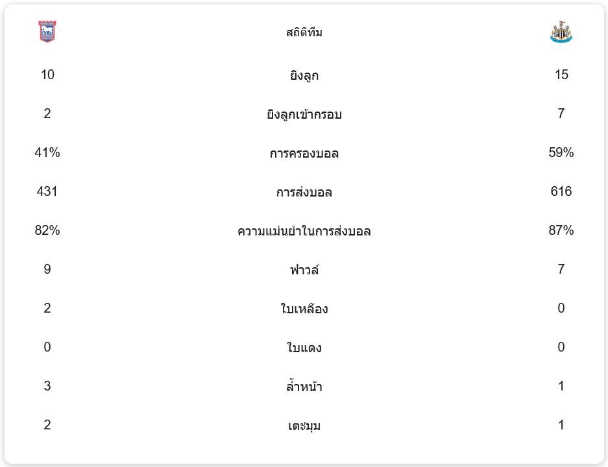This screenshot has height=467, width=608.
Task: Select the ยิงลูกเข้ากรอบ stat label
Action: (x=304, y=115)
